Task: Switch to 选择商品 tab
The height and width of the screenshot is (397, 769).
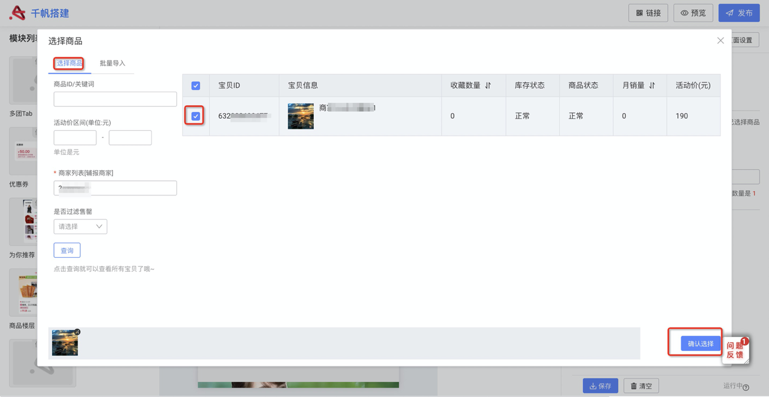Action: click(69, 63)
